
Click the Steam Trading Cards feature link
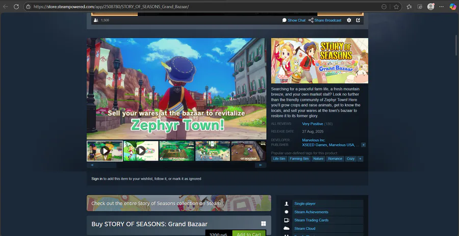311,220
